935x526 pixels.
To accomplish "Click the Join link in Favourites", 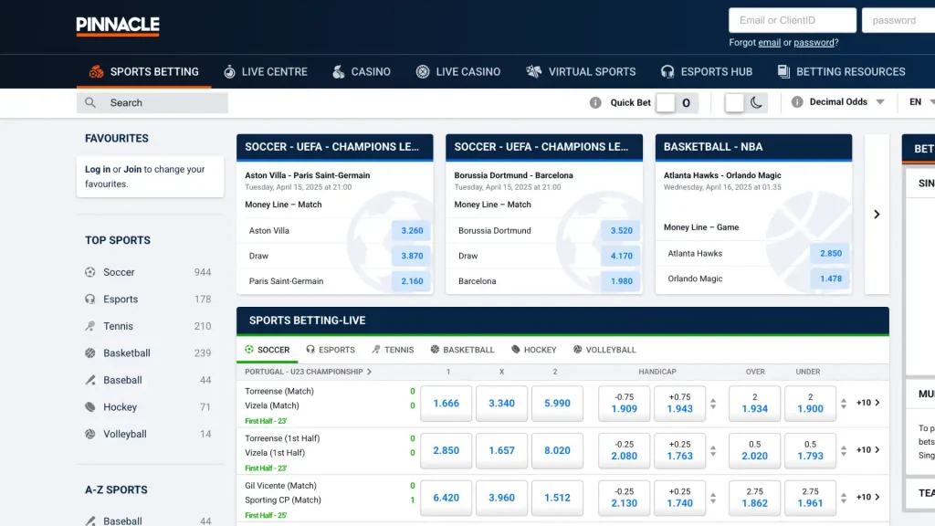I will (x=132, y=169).
